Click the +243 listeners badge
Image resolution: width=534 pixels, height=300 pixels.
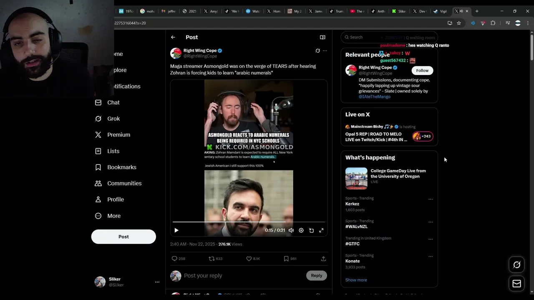423,136
